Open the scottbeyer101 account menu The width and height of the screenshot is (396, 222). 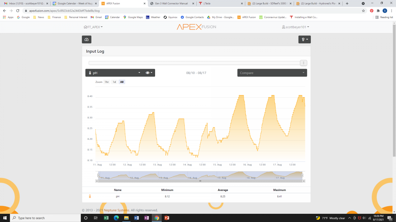295,27
